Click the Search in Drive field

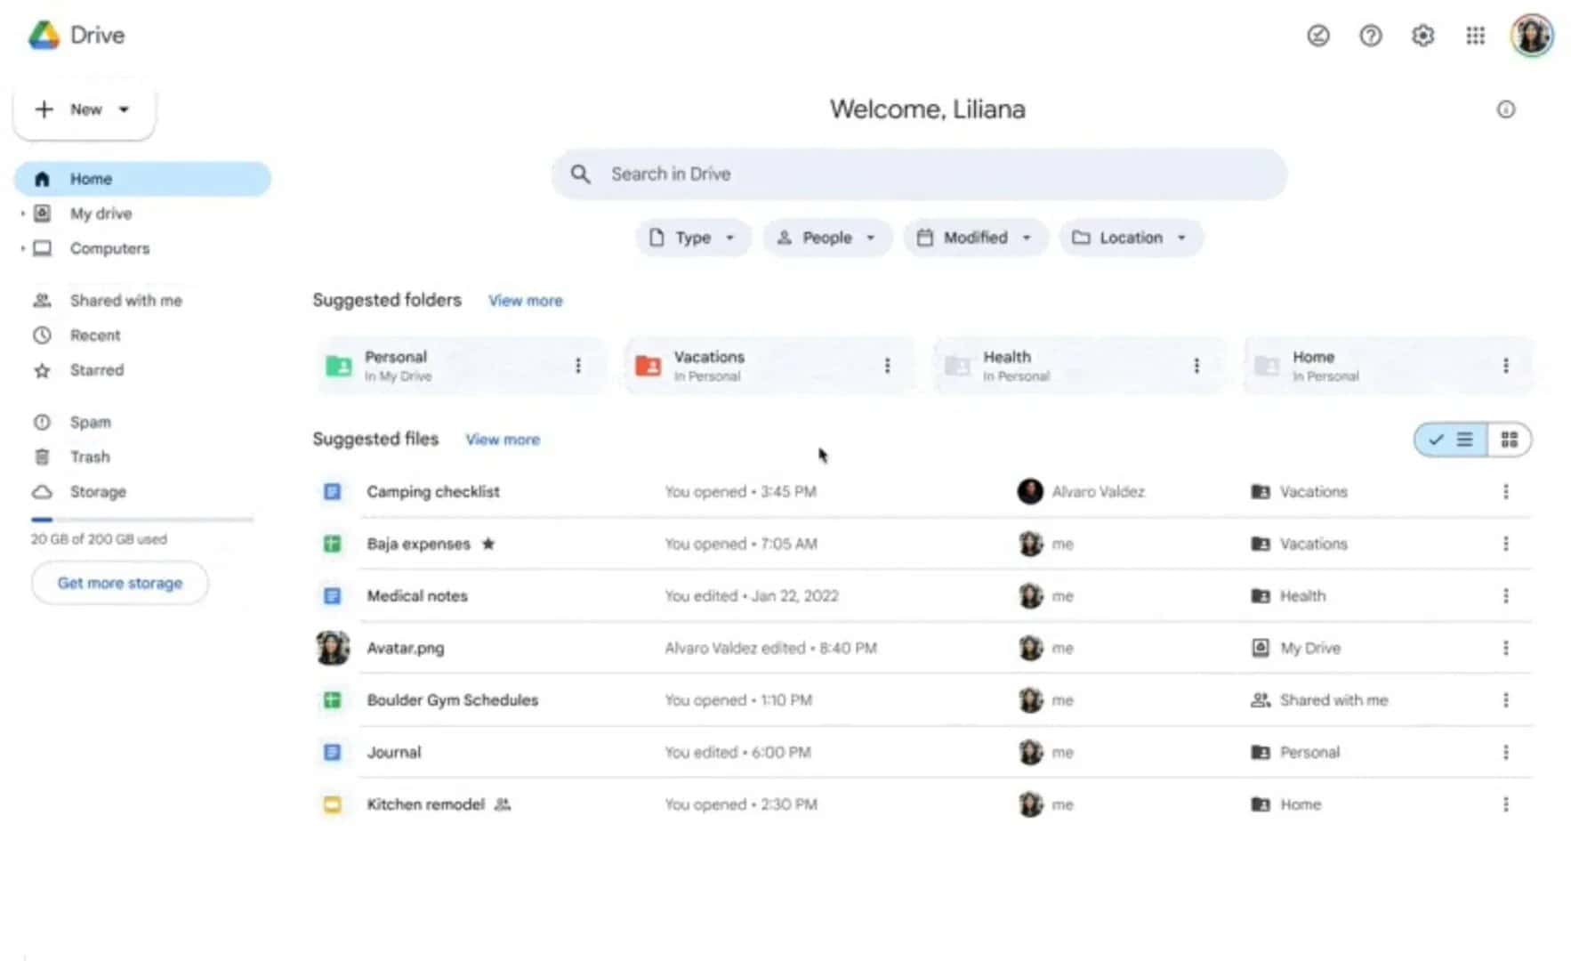coord(918,174)
